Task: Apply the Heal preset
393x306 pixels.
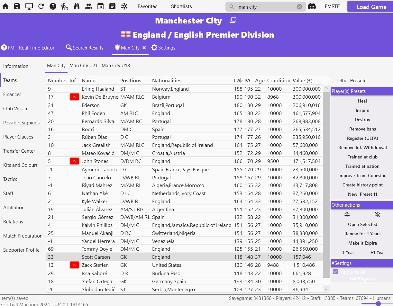Action: point(362,101)
